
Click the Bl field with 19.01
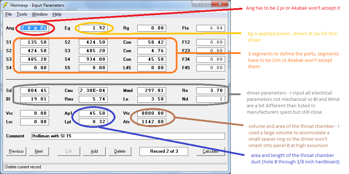(x=34, y=99)
